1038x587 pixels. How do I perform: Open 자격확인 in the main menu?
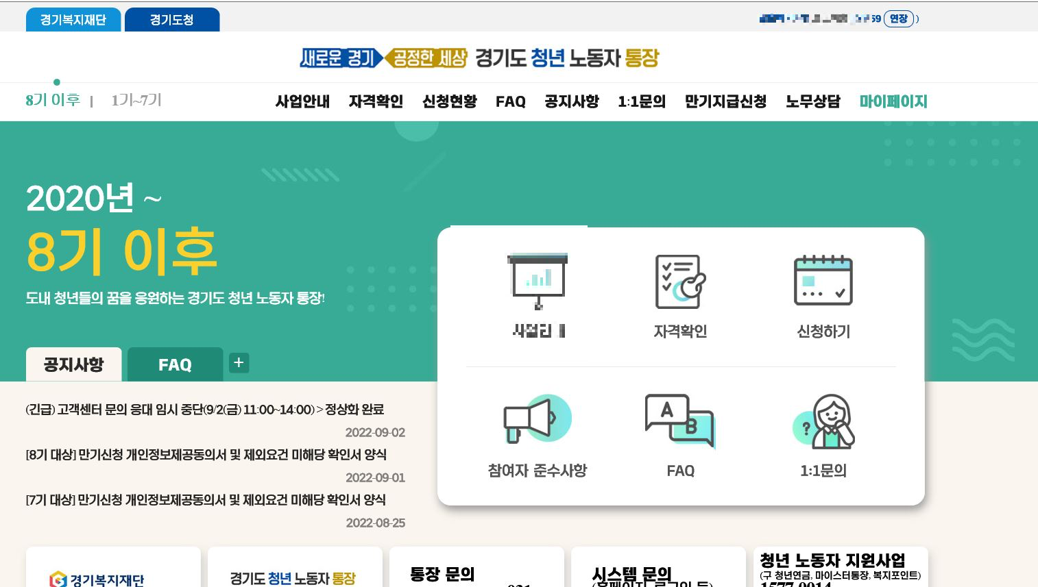(x=376, y=101)
